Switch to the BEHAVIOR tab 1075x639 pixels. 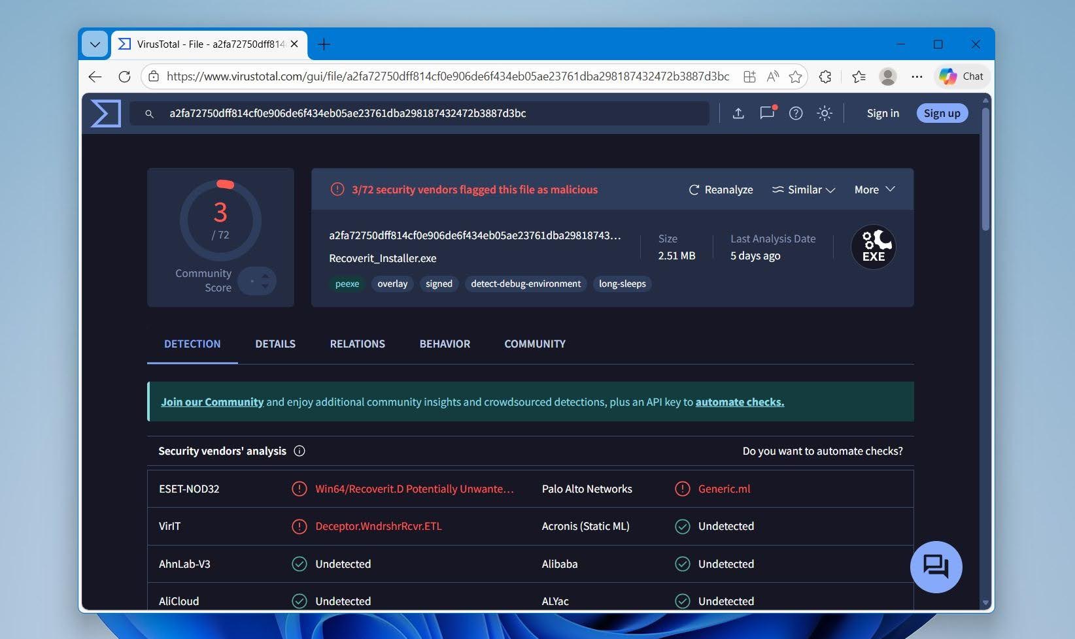click(x=445, y=344)
